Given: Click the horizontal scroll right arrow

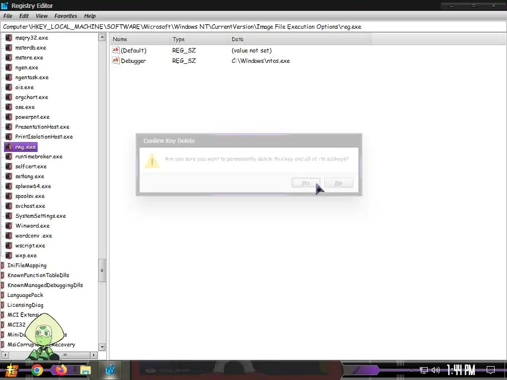Looking at the screenshot, I should (94, 355).
